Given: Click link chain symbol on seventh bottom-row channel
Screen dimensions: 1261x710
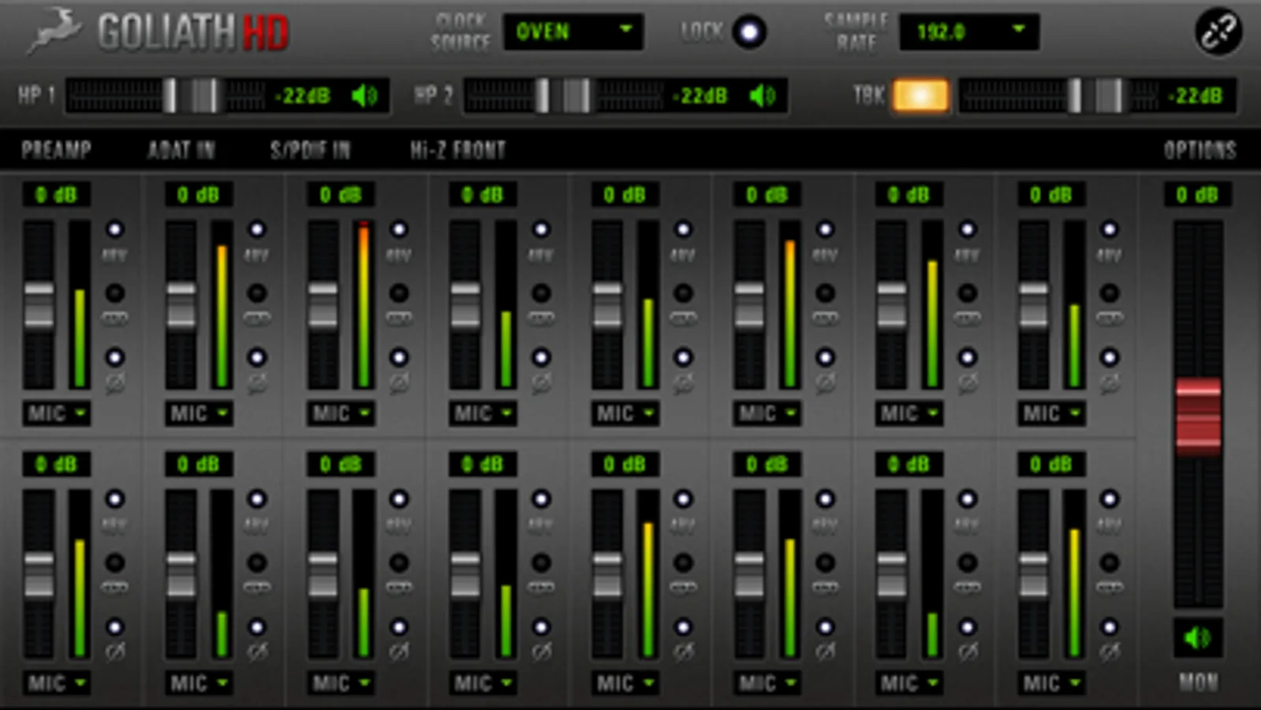Looking at the screenshot, I should pyautogui.click(x=967, y=588).
